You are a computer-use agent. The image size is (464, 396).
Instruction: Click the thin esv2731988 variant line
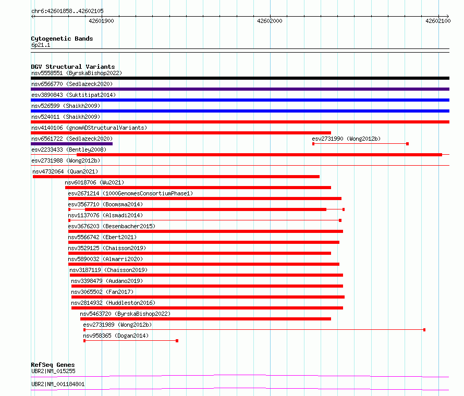point(240,165)
